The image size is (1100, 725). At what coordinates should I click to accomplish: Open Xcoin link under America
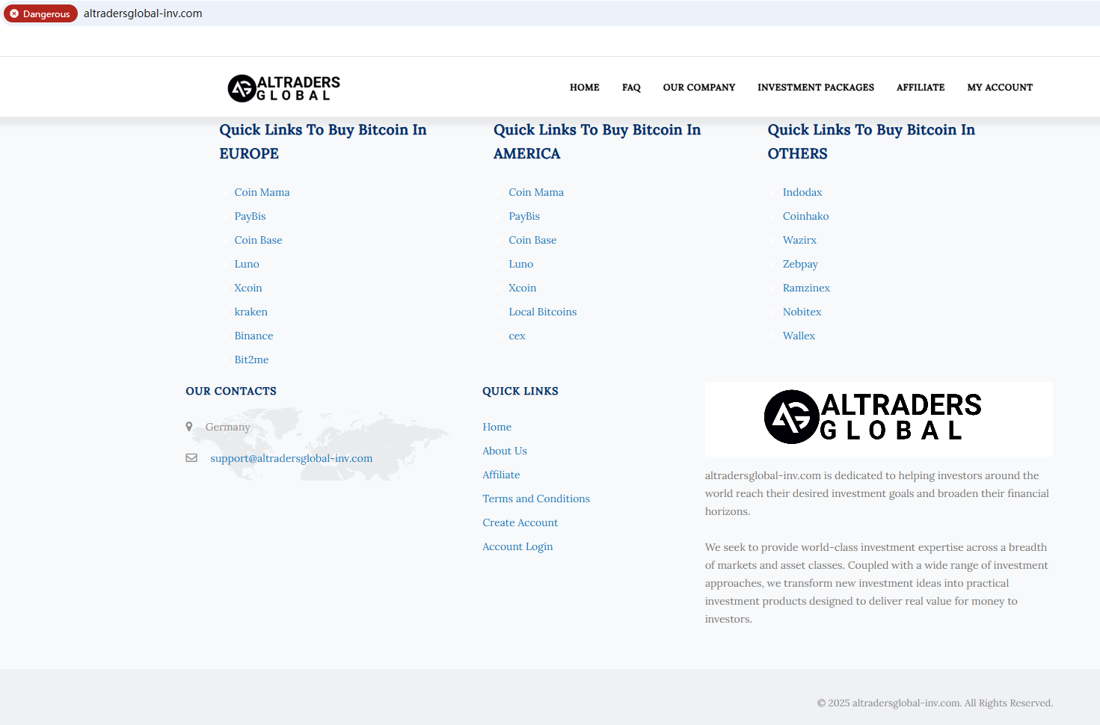tap(523, 288)
